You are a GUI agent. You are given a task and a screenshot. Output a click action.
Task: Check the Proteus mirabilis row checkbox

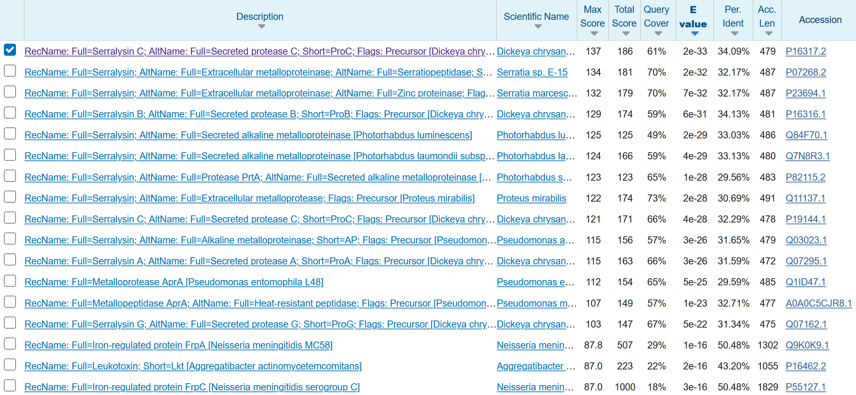coord(10,197)
